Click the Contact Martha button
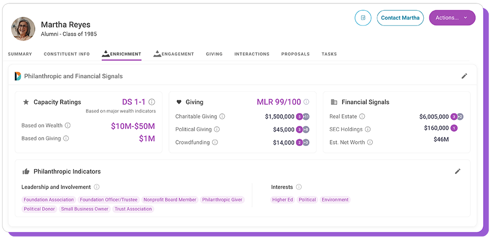Viewport: 491px width, 240px height. coord(400,18)
